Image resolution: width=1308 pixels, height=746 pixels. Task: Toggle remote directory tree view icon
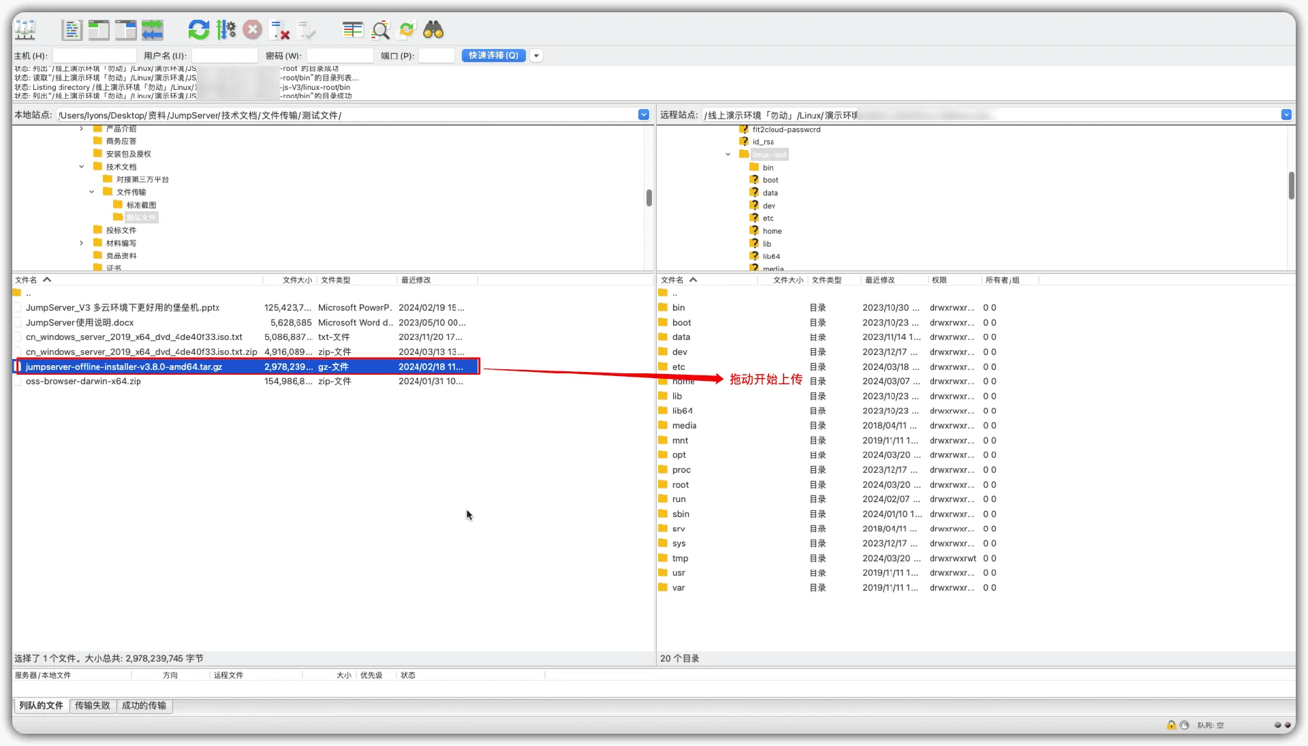(125, 30)
